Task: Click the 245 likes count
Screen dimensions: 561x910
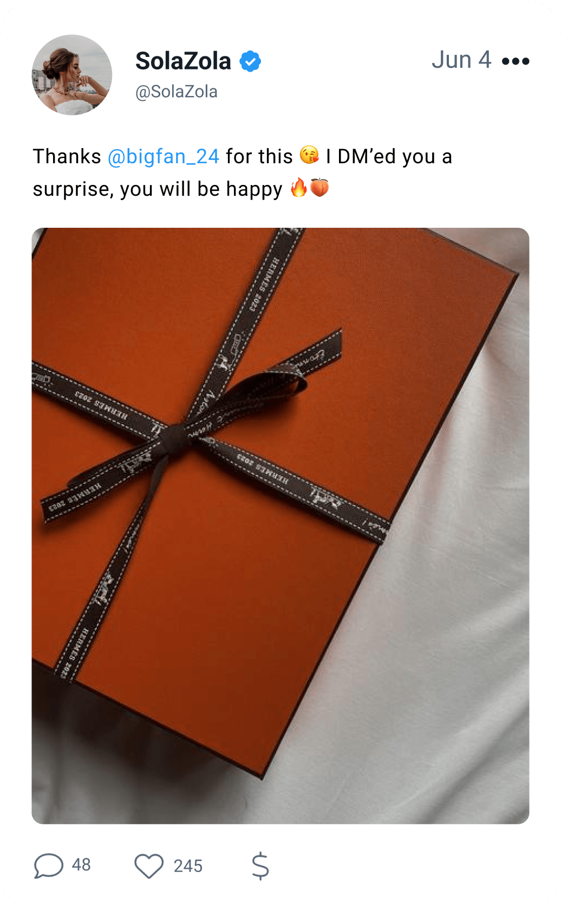Action: pos(188,866)
